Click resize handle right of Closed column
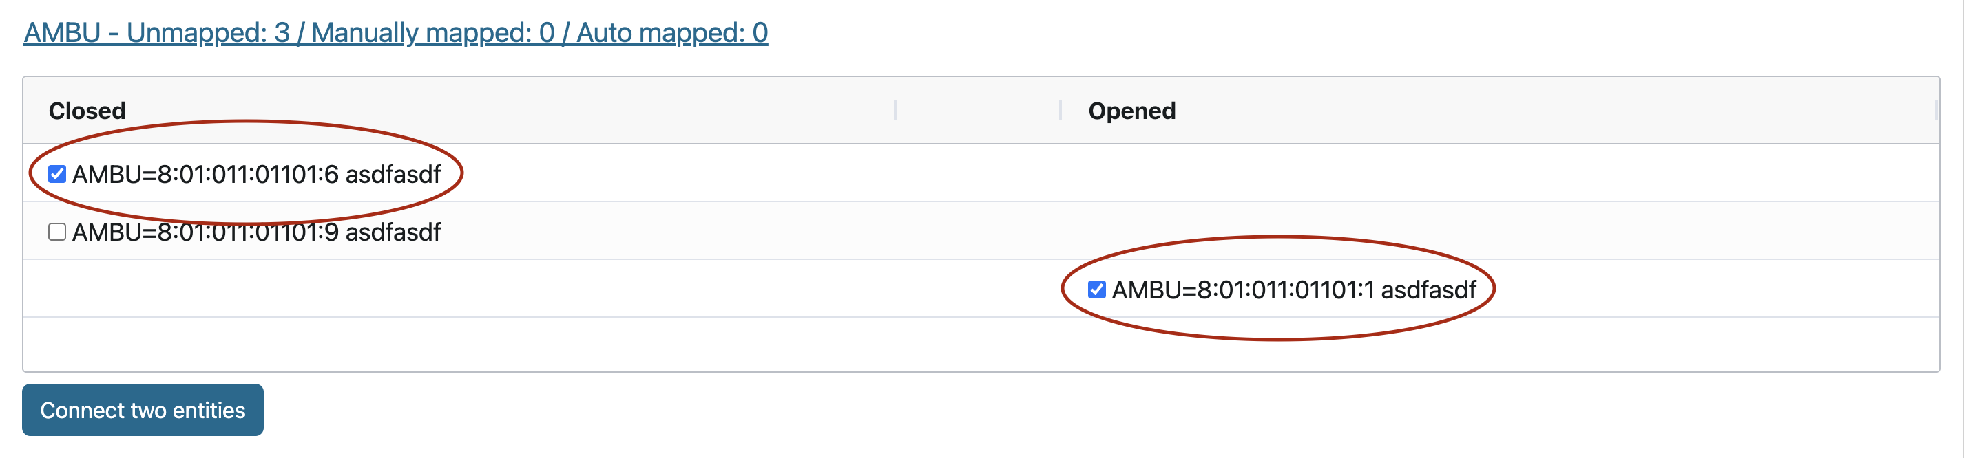Screen dimensions: 1964x458 [x=895, y=111]
